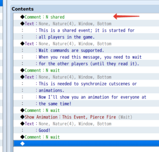Select the 'Comment : N wait' line above Show Animation
Image resolution: width=159 pixels, height=152 pixels.
(86, 110)
